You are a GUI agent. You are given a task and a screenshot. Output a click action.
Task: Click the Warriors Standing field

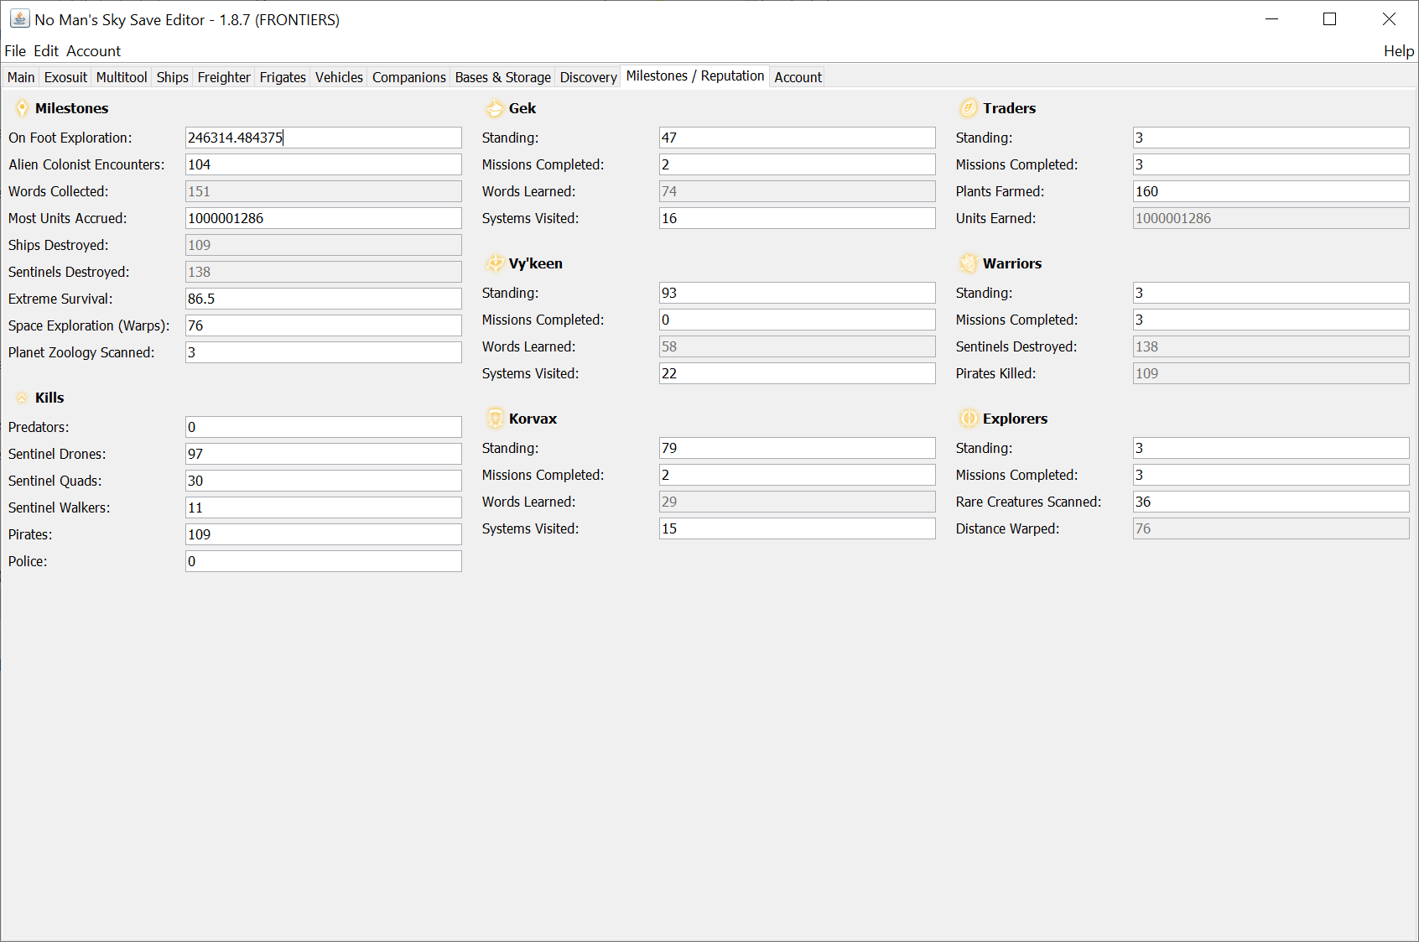(x=1271, y=293)
